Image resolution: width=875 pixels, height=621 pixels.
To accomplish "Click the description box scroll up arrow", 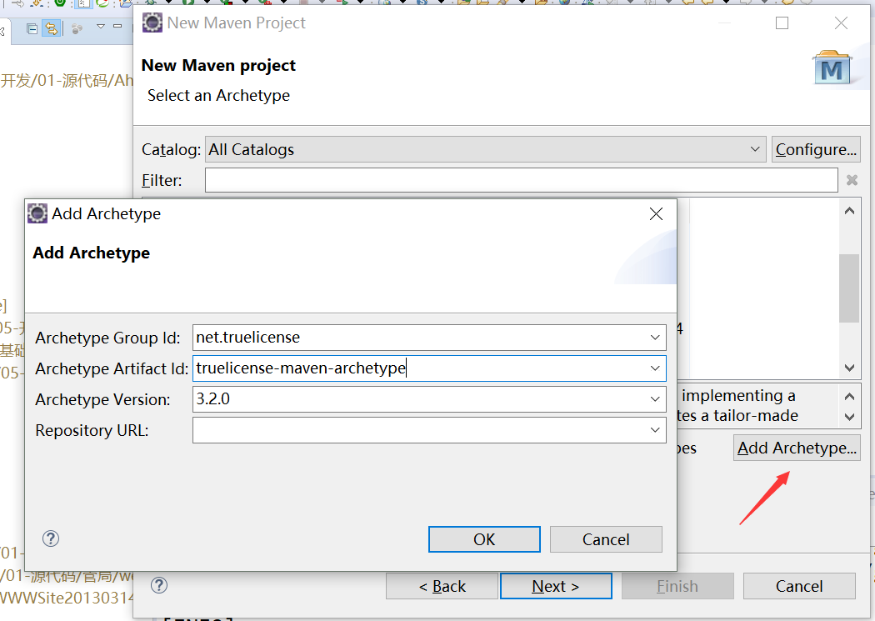I will click(849, 397).
